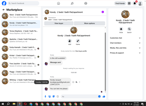Image resolution: width=146 pixels, height=106 pixels.
Task: Attach a photo using the image icon
Action: [50, 96]
